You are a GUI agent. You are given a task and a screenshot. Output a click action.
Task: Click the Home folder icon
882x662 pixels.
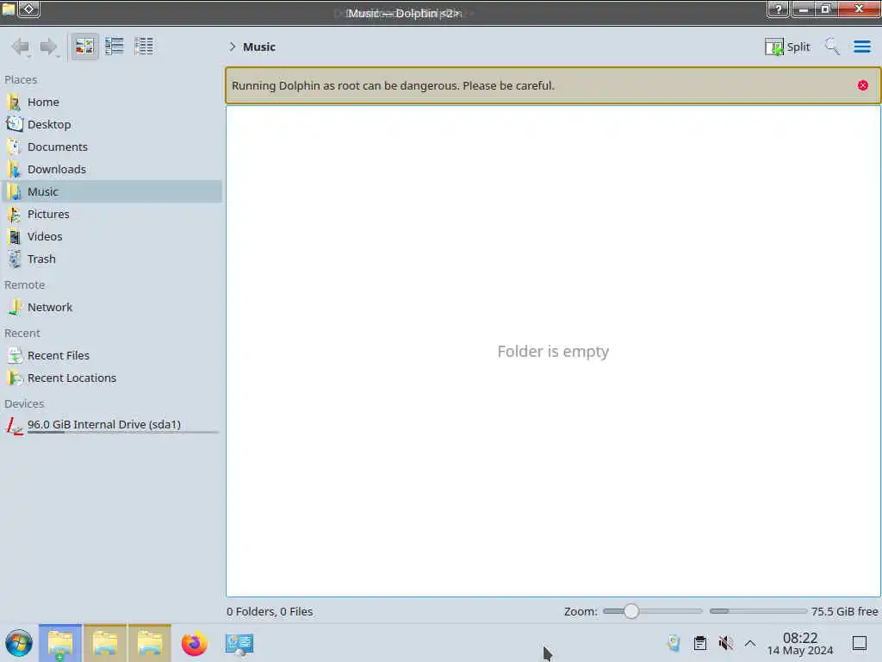(x=15, y=102)
